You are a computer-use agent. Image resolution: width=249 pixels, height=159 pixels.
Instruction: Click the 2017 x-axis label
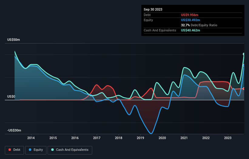97,138
